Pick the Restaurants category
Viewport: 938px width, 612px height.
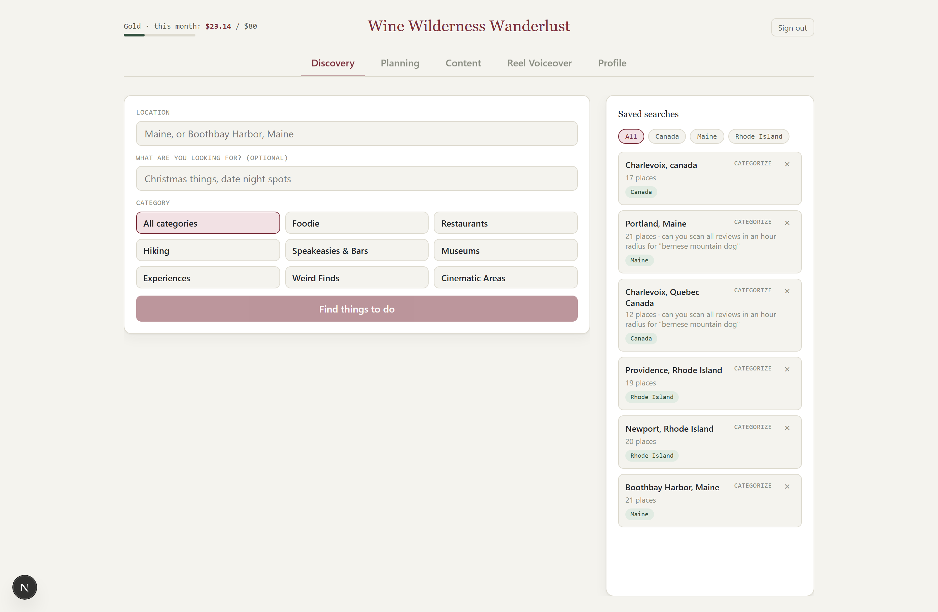point(506,223)
